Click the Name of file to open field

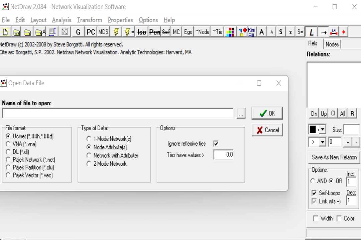(117, 113)
